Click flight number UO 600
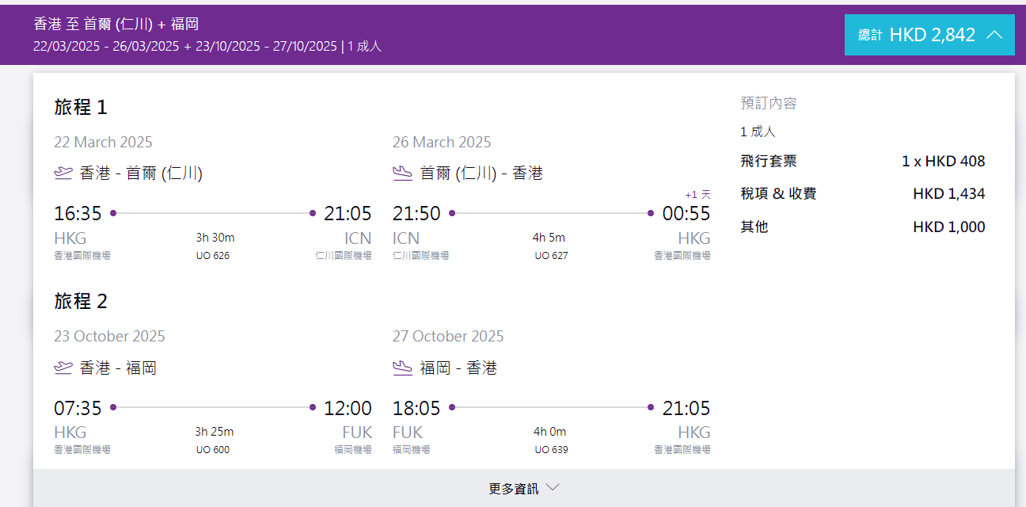The height and width of the screenshot is (507, 1026). 213,450
